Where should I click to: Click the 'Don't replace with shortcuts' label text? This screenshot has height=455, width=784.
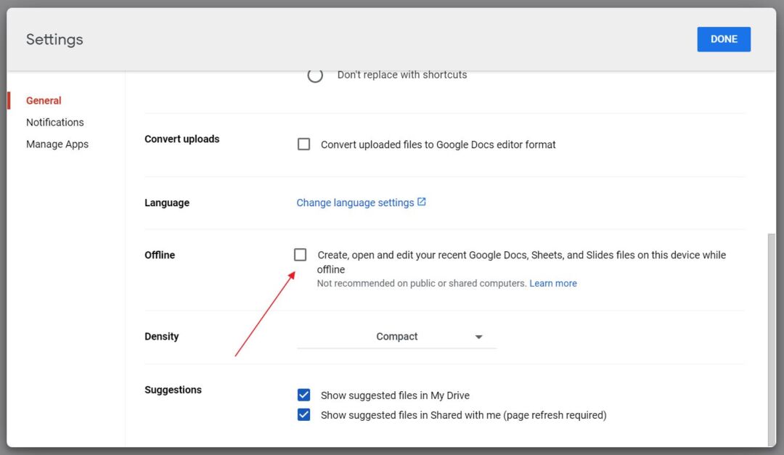[x=401, y=74]
